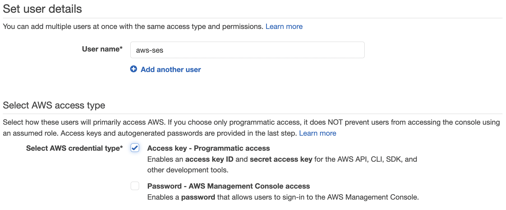This screenshot has height=210, width=506.
Task: Click the Select AWS access type heading
Action: pos(54,105)
